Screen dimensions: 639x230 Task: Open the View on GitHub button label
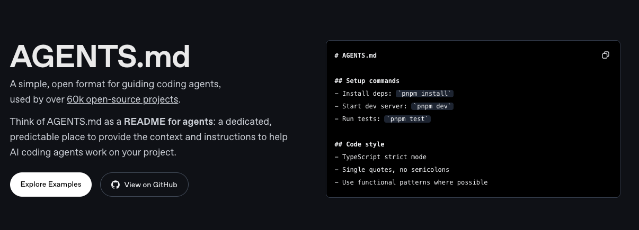click(150, 185)
